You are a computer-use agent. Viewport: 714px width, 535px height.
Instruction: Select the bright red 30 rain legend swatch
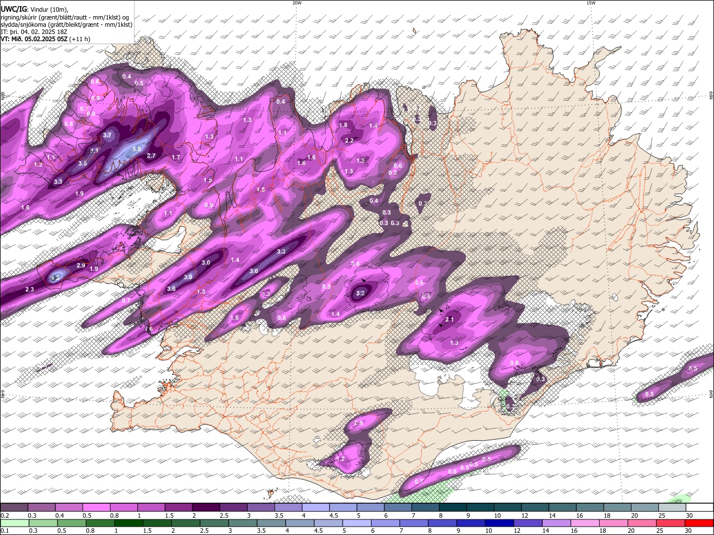point(699,523)
